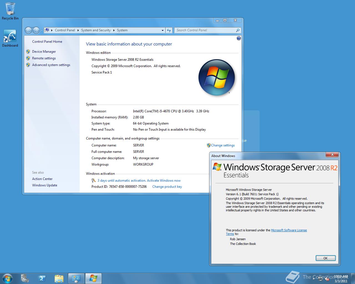Click the processor value Intel(R) Core(TM) i5-4670

pyautogui.click(x=171, y=111)
